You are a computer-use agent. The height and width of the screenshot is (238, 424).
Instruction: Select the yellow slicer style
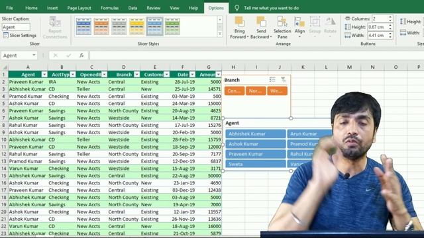[137, 26]
